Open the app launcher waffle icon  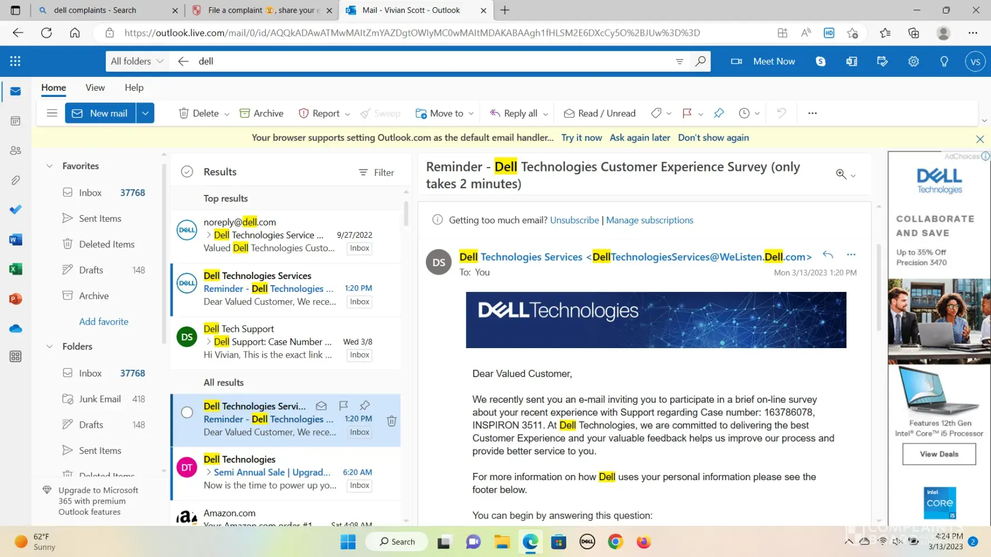[x=15, y=61]
